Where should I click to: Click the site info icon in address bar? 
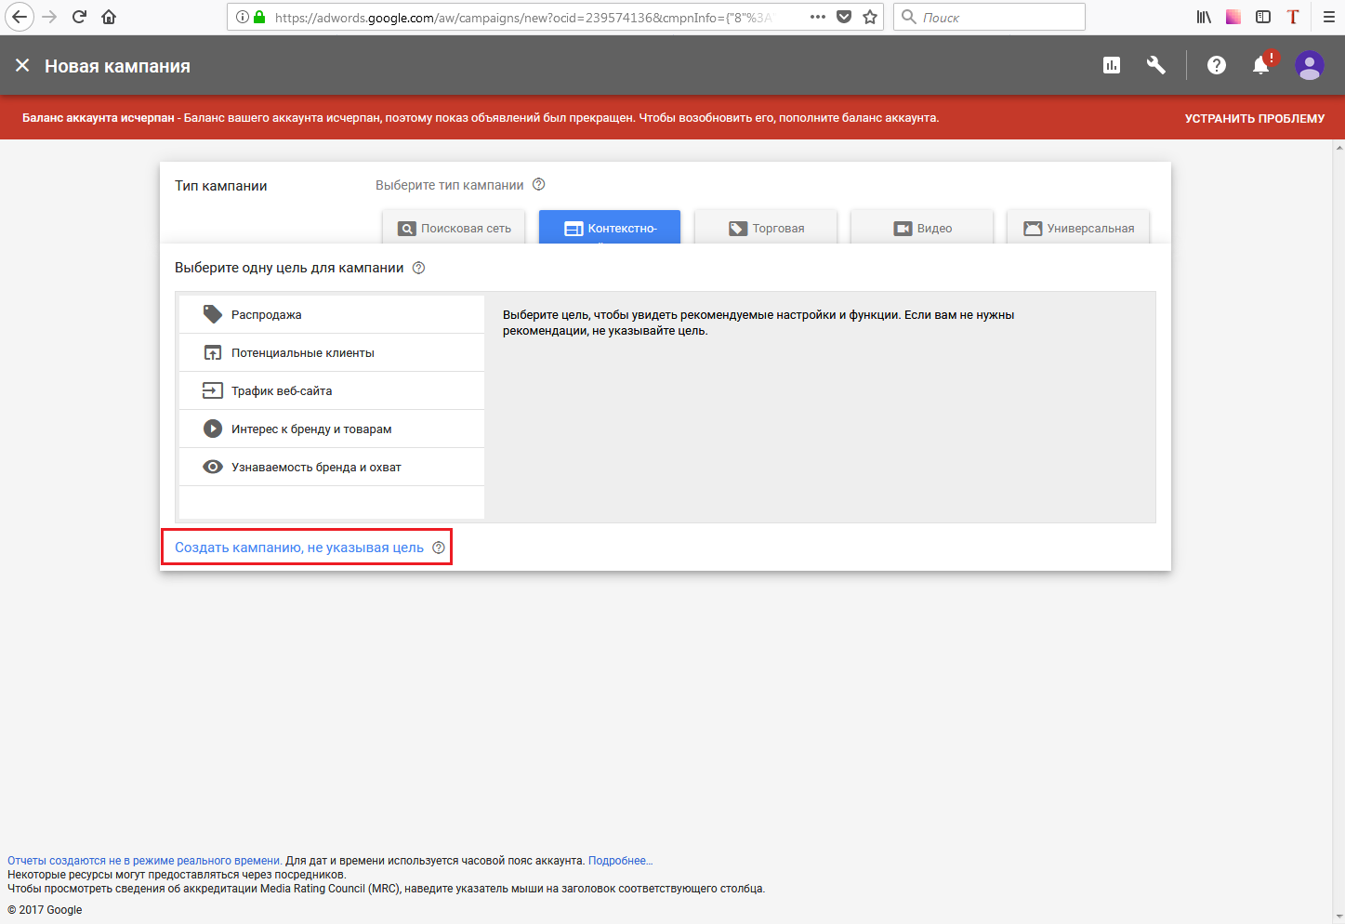(x=242, y=17)
